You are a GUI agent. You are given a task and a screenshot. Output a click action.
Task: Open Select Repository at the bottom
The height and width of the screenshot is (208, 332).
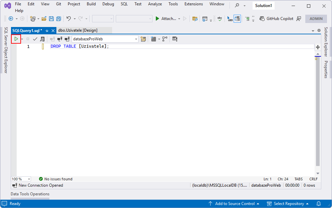point(287,204)
